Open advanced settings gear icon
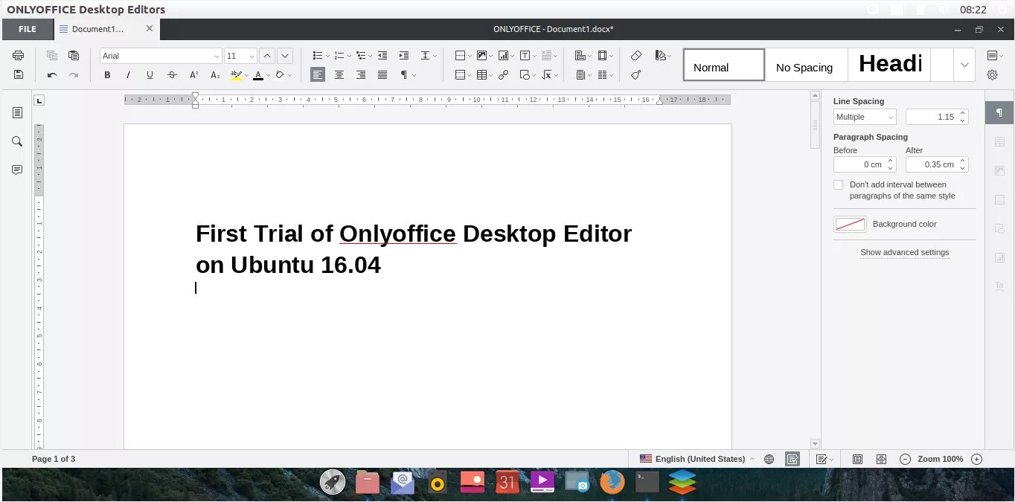 992,75
